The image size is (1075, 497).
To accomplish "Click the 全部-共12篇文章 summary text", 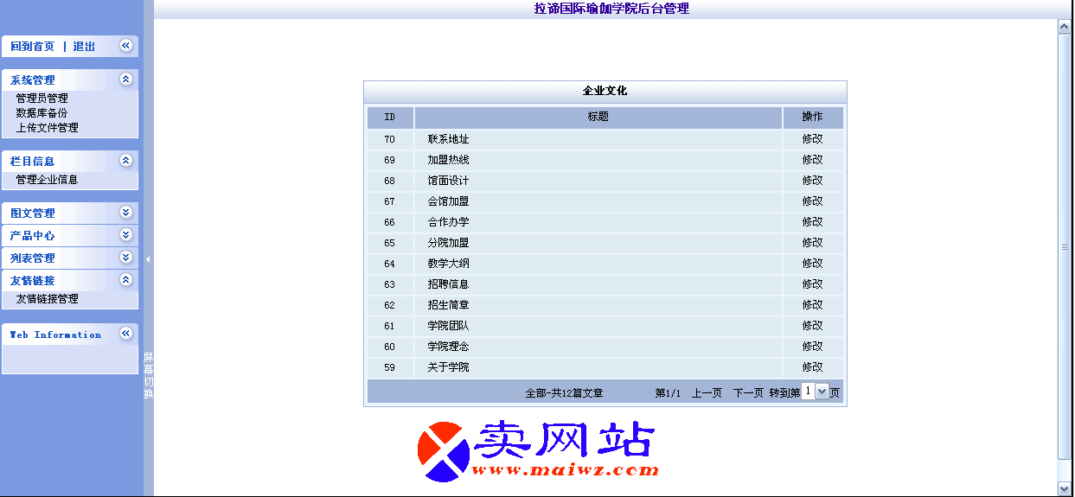I will (x=564, y=392).
